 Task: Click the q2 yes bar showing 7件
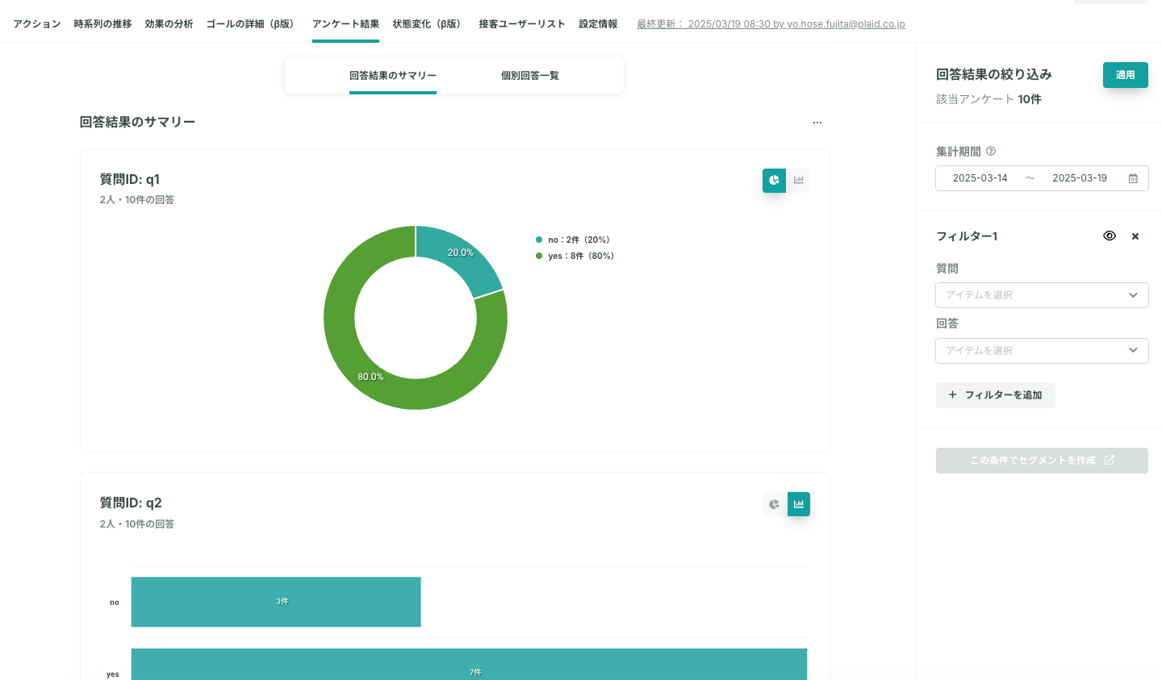coord(469,665)
